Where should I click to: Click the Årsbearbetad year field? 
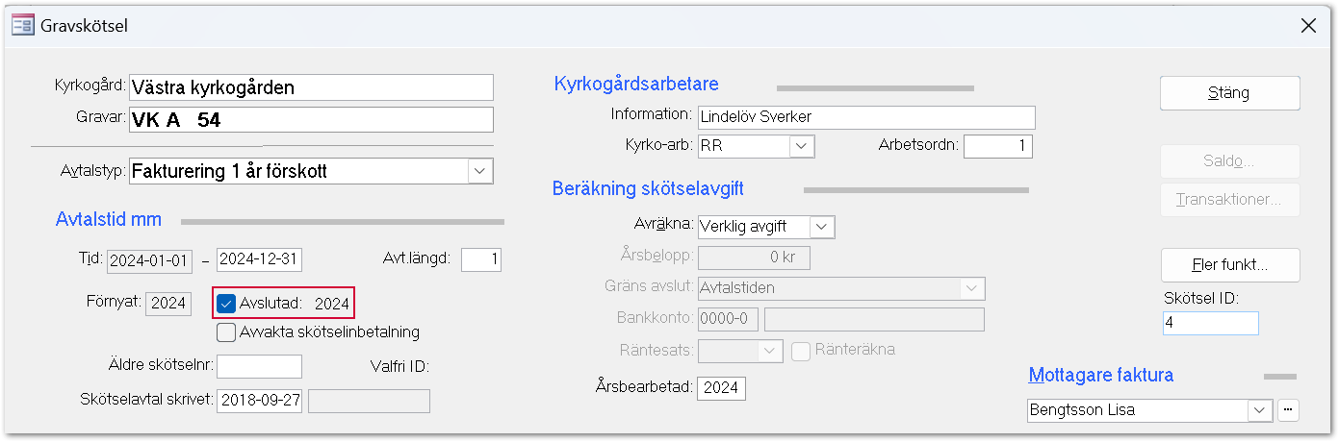pyautogui.click(x=721, y=388)
